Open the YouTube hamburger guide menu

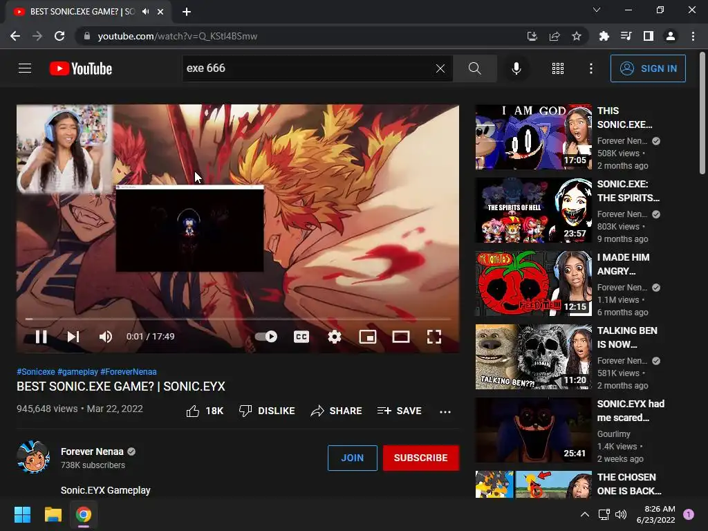[x=25, y=68]
